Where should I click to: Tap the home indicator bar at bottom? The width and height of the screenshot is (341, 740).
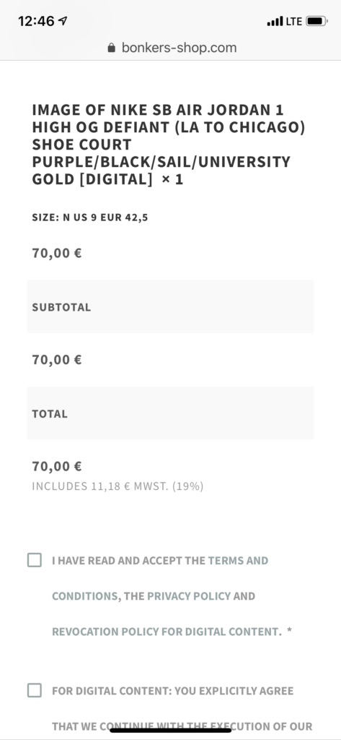click(x=170, y=730)
